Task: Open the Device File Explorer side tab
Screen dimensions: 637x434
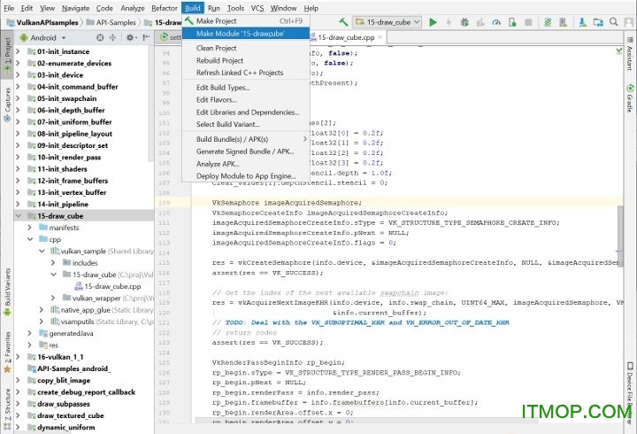Action: pos(630,392)
